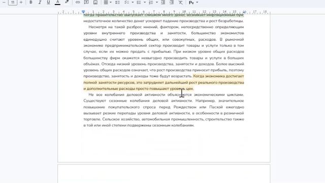Apply a bulleted list
The width and height of the screenshot is (325, 183).
[x=139, y=2]
